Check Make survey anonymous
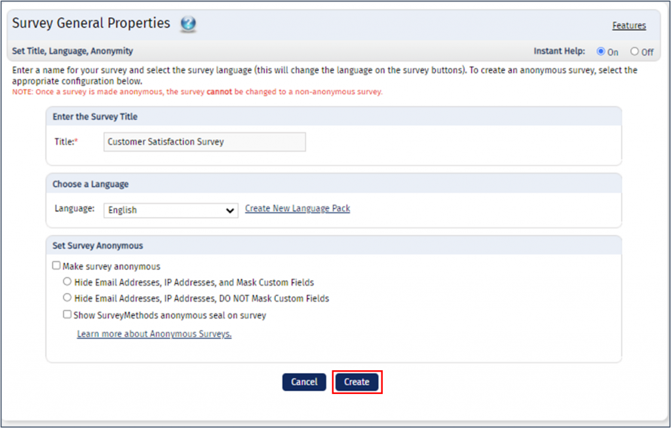The width and height of the screenshot is (671, 428). [x=56, y=266]
